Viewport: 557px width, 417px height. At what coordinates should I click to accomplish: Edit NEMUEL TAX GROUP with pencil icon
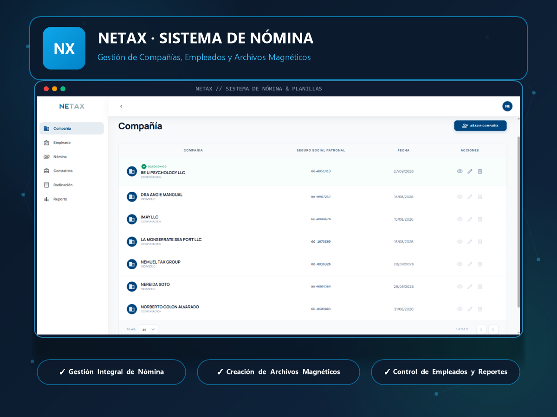pyautogui.click(x=470, y=264)
